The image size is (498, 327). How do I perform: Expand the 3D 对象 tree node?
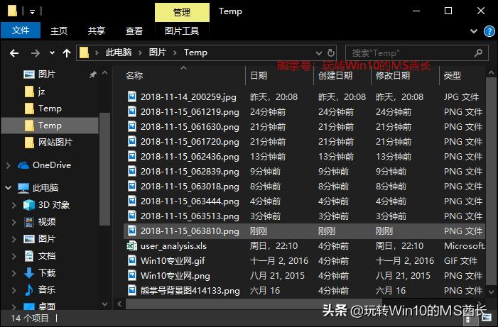[14, 205]
